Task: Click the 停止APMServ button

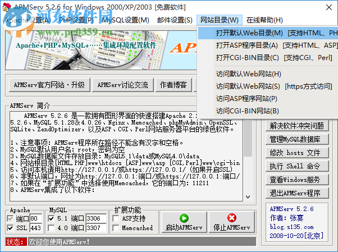Action: (232, 222)
